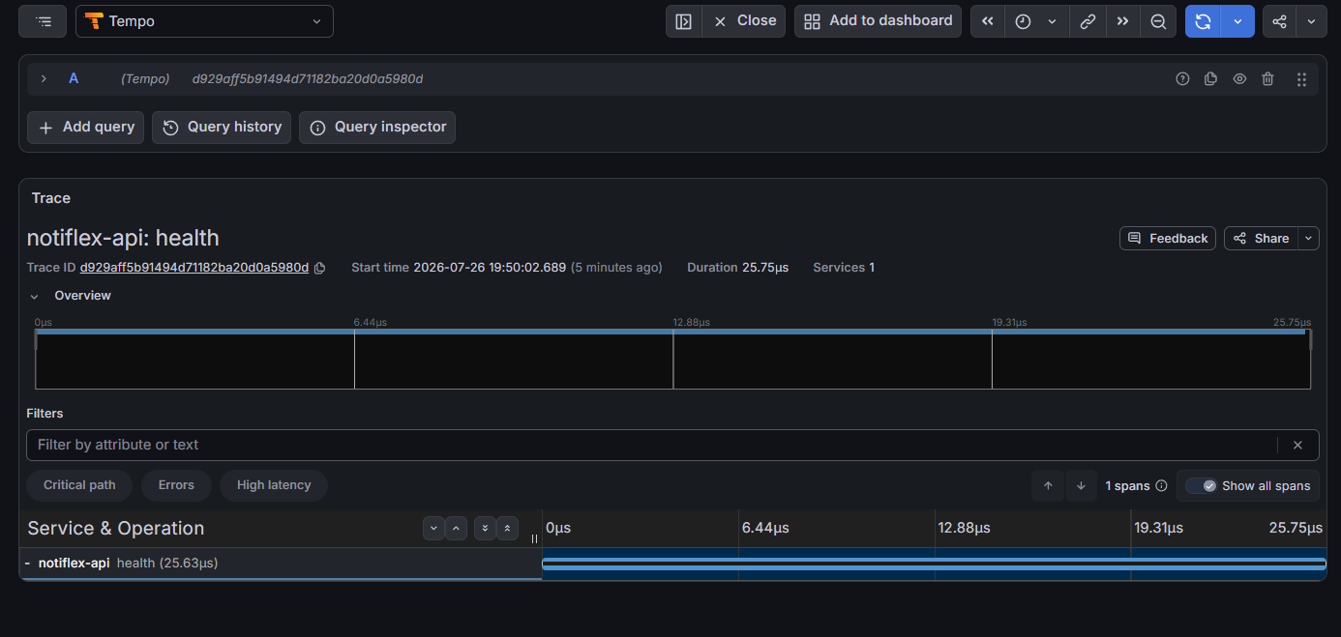Viewport: 1341px width, 637px height.
Task: Expand all spans
Action: (484, 529)
